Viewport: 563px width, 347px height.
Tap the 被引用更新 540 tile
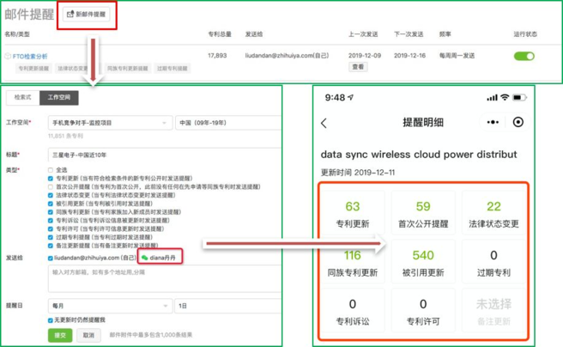click(422, 263)
